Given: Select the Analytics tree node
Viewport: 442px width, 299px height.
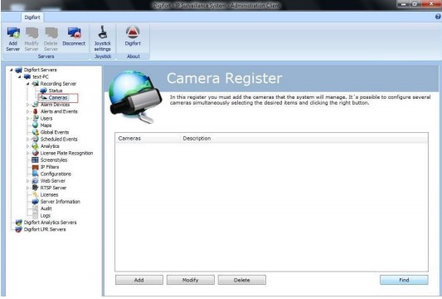Looking at the screenshot, I should click(x=50, y=146).
